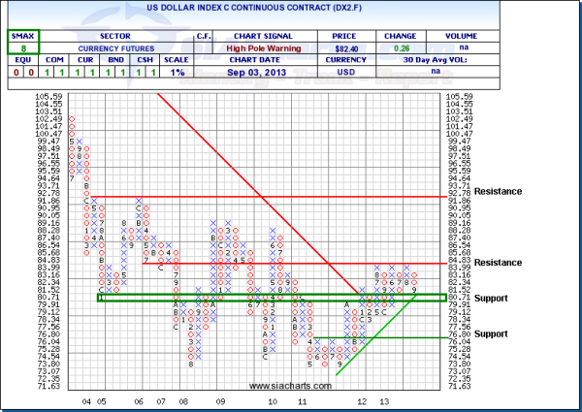582x412 pixels.
Task: Click the SMAX score value 8
Action: click(22, 44)
